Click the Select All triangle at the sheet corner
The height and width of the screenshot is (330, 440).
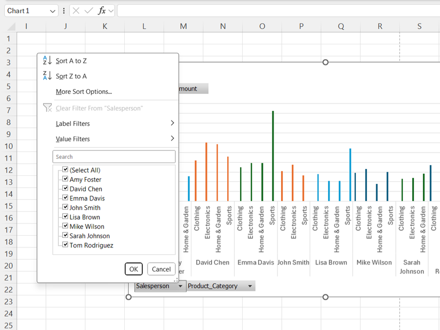[x=10, y=26]
